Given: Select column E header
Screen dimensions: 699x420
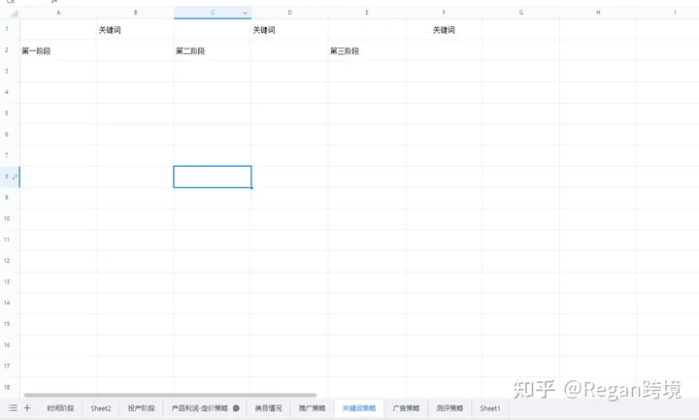Looking at the screenshot, I should click(x=366, y=13).
